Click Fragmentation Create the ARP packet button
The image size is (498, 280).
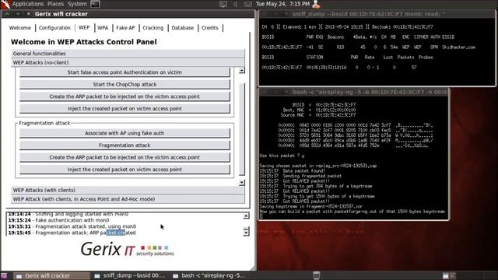point(124,157)
